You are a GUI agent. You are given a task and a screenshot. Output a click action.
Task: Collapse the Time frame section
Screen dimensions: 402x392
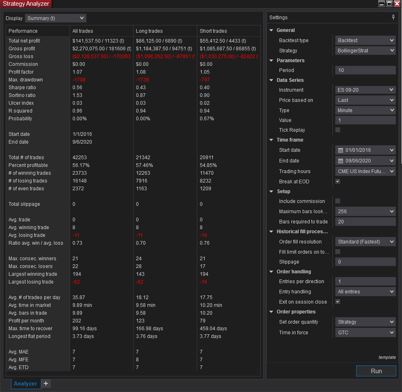point(271,140)
